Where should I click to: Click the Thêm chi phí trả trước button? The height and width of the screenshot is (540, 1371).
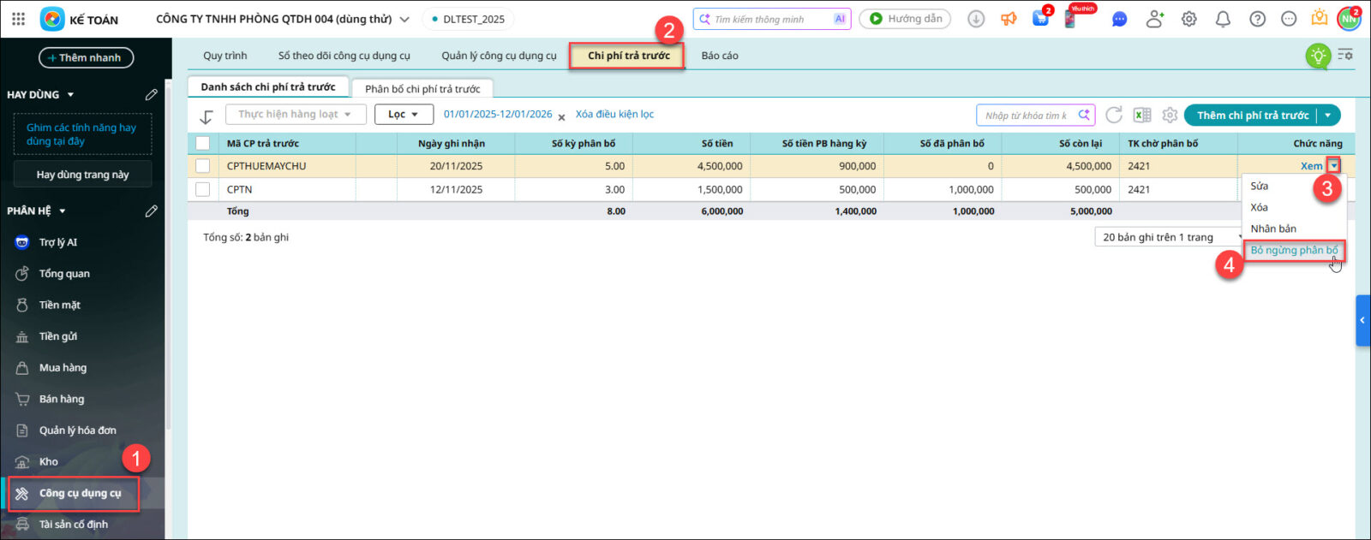(1252, 116)
